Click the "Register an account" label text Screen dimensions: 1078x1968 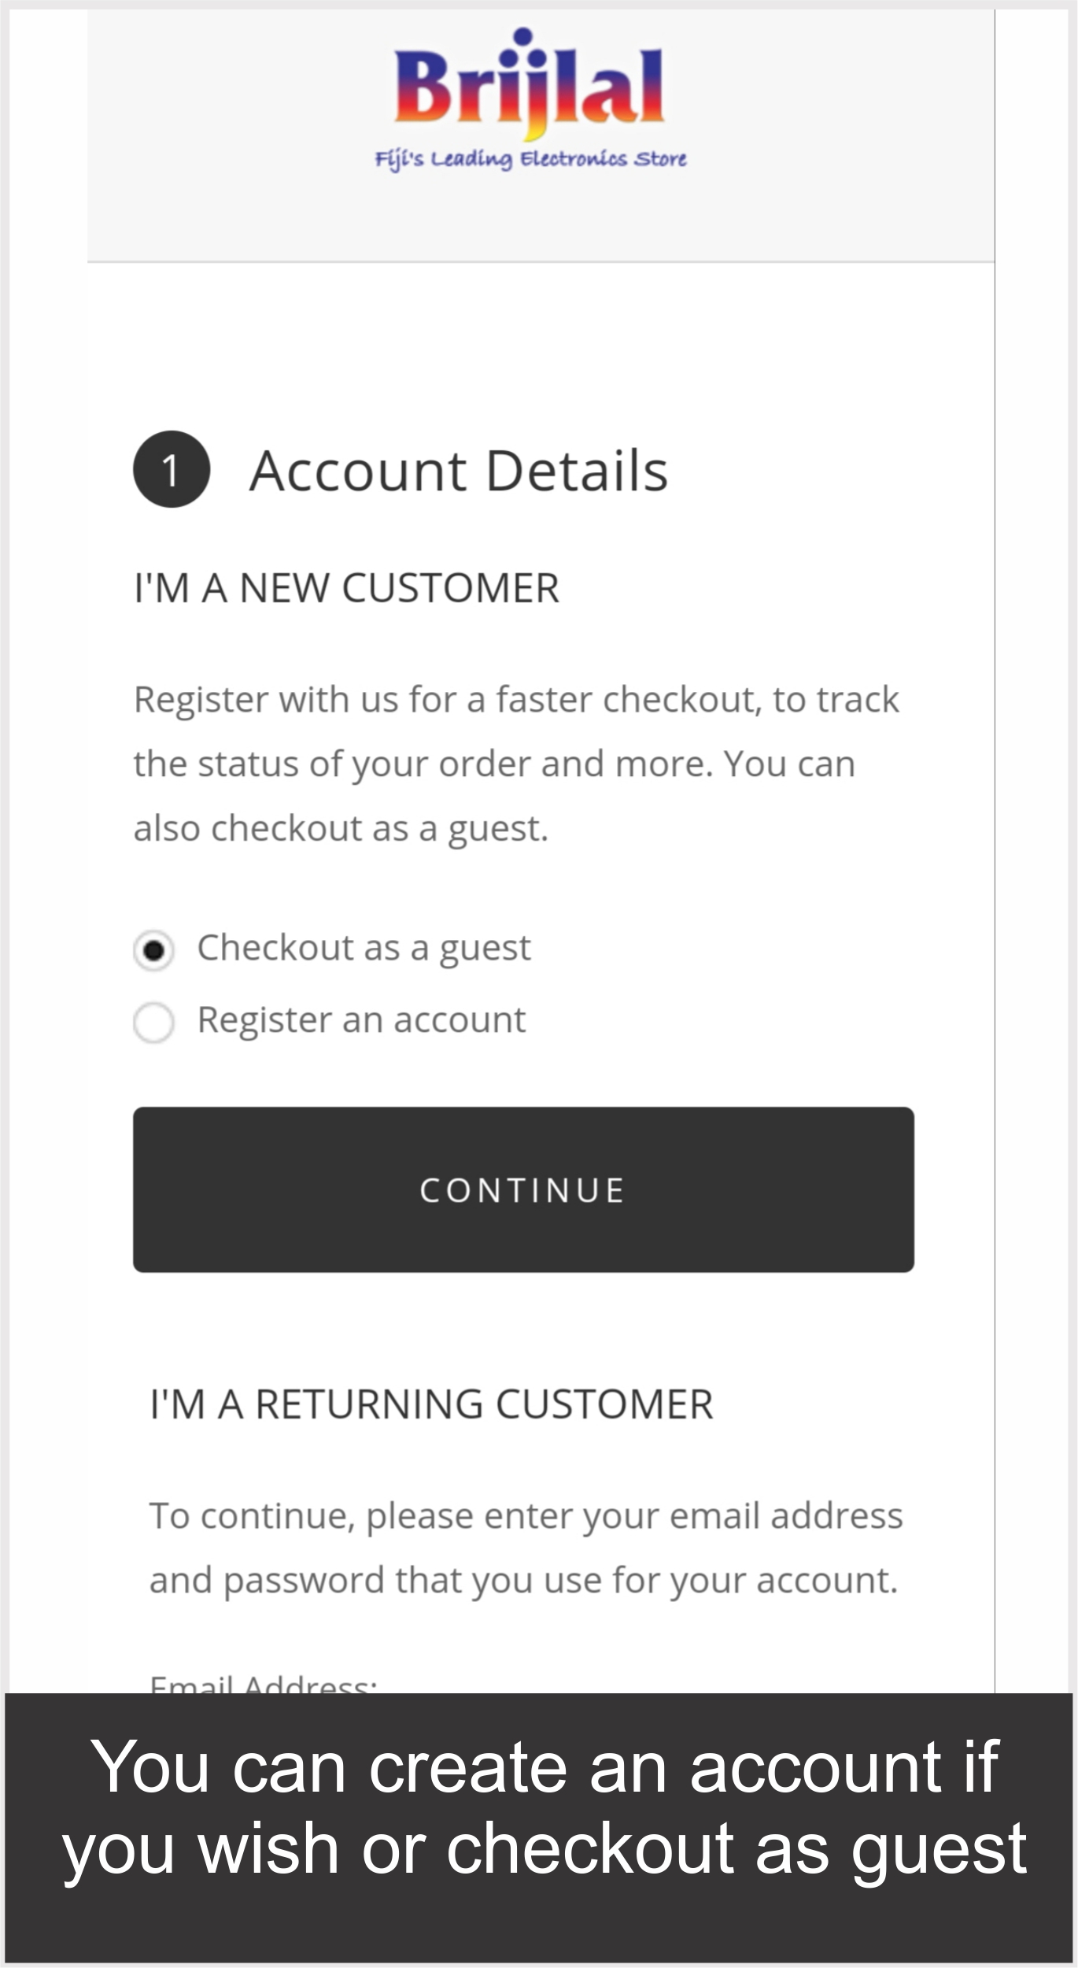click(x=361, y=1020)
